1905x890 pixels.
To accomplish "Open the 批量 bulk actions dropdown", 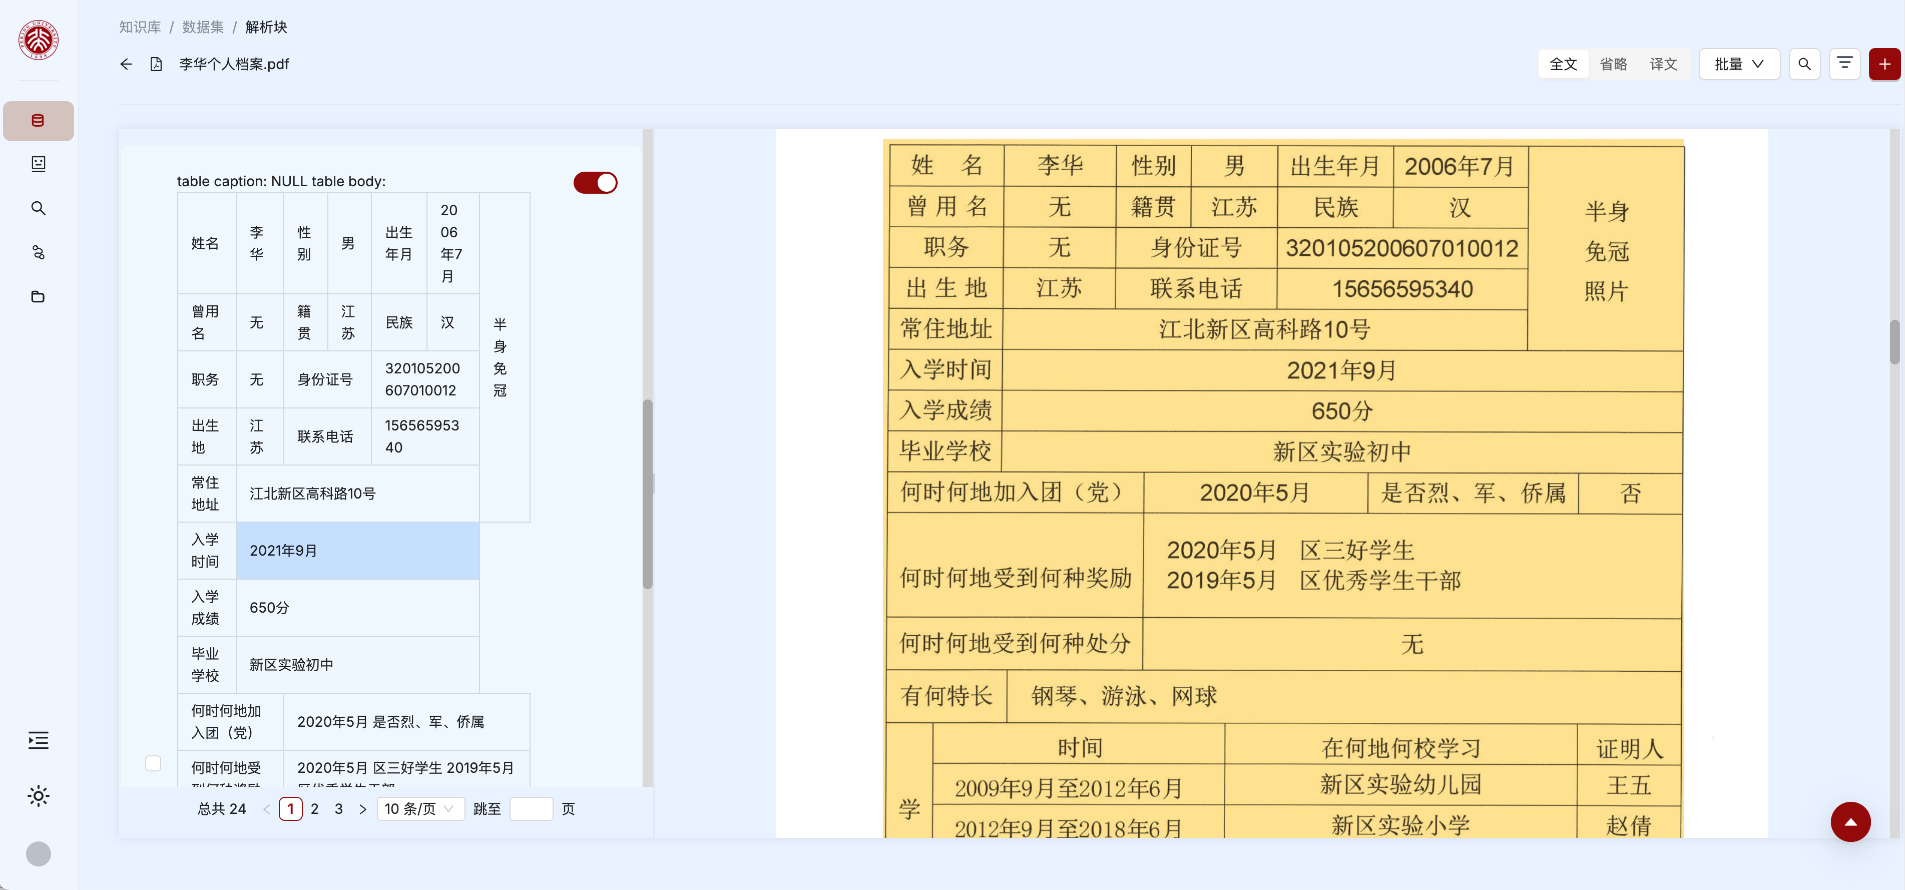I will 1739,65.
